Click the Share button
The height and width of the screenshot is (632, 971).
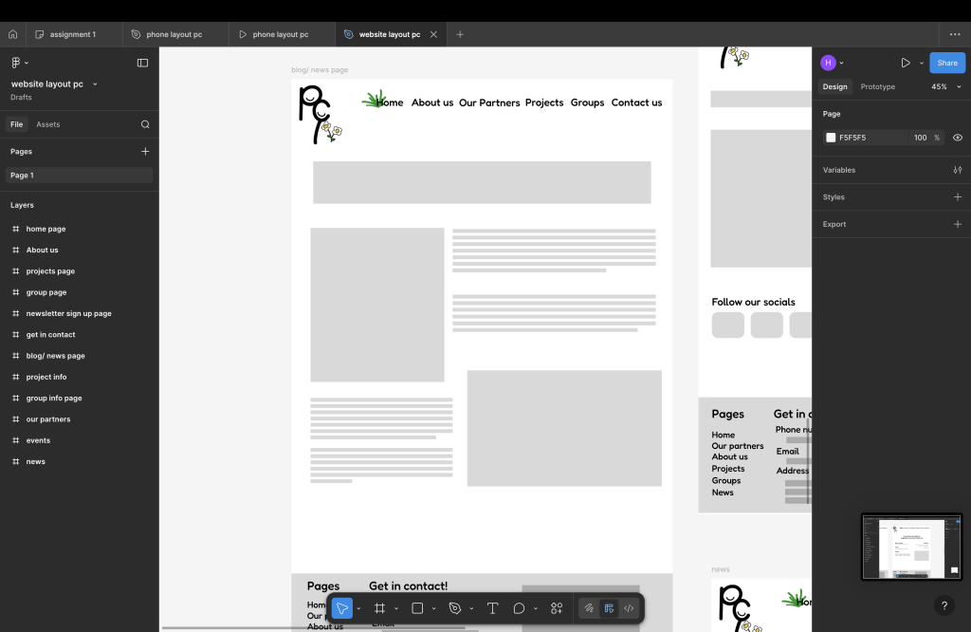(946, 63)
